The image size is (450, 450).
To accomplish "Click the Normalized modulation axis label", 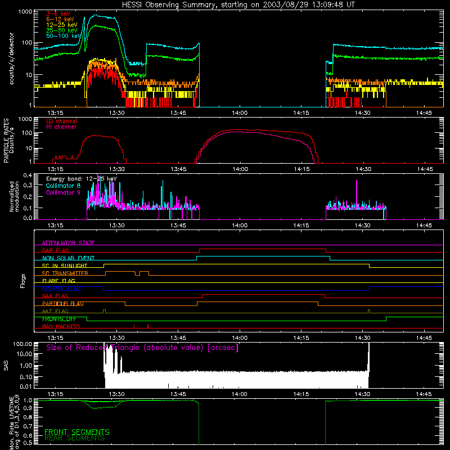I will point(15,196).
